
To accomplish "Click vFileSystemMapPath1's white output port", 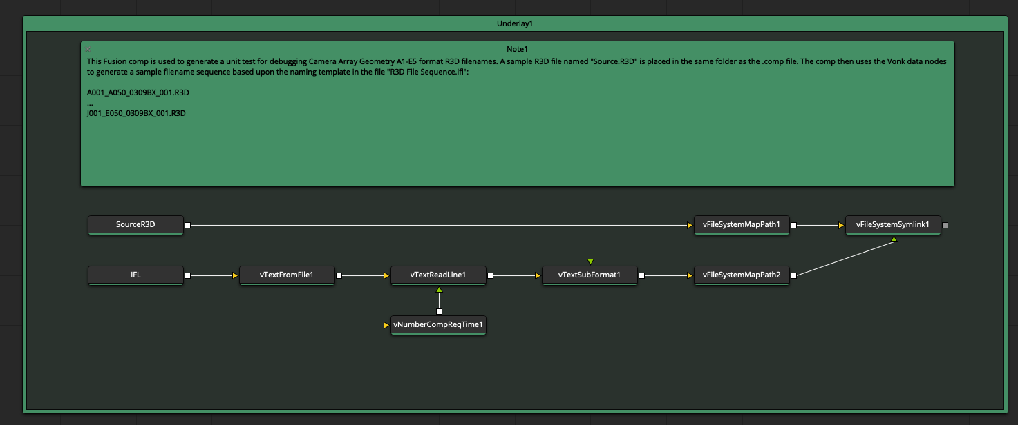I will [793, 224].
